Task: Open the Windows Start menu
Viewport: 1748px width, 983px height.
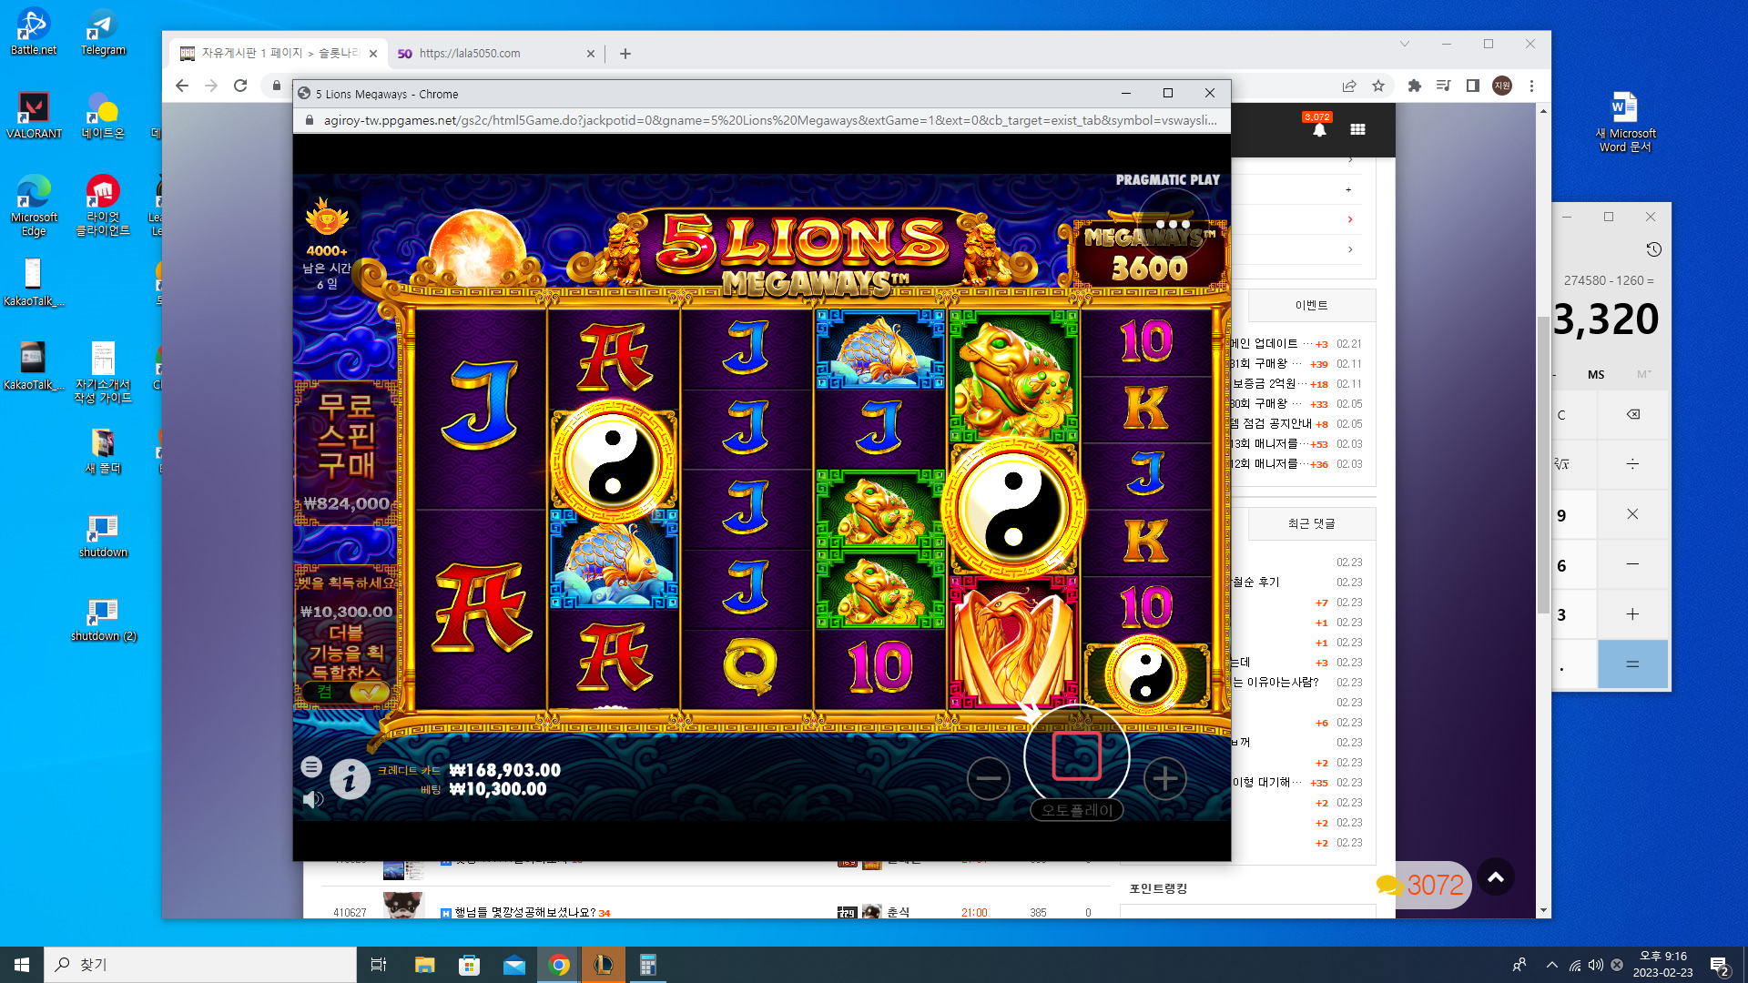Action: click(22, 965)
